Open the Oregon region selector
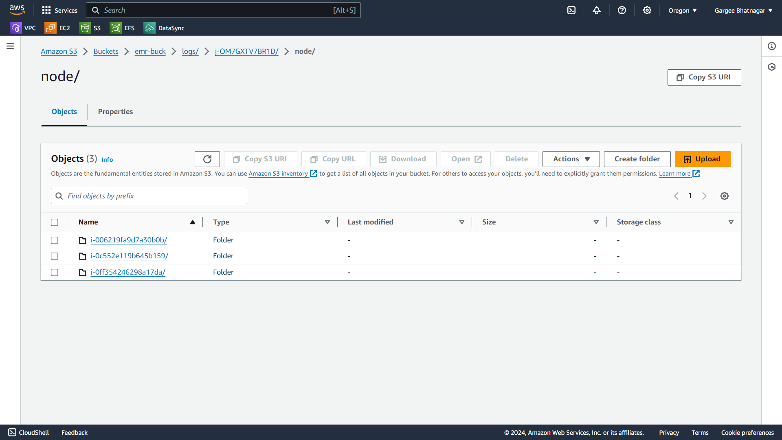 click(682, 10)
